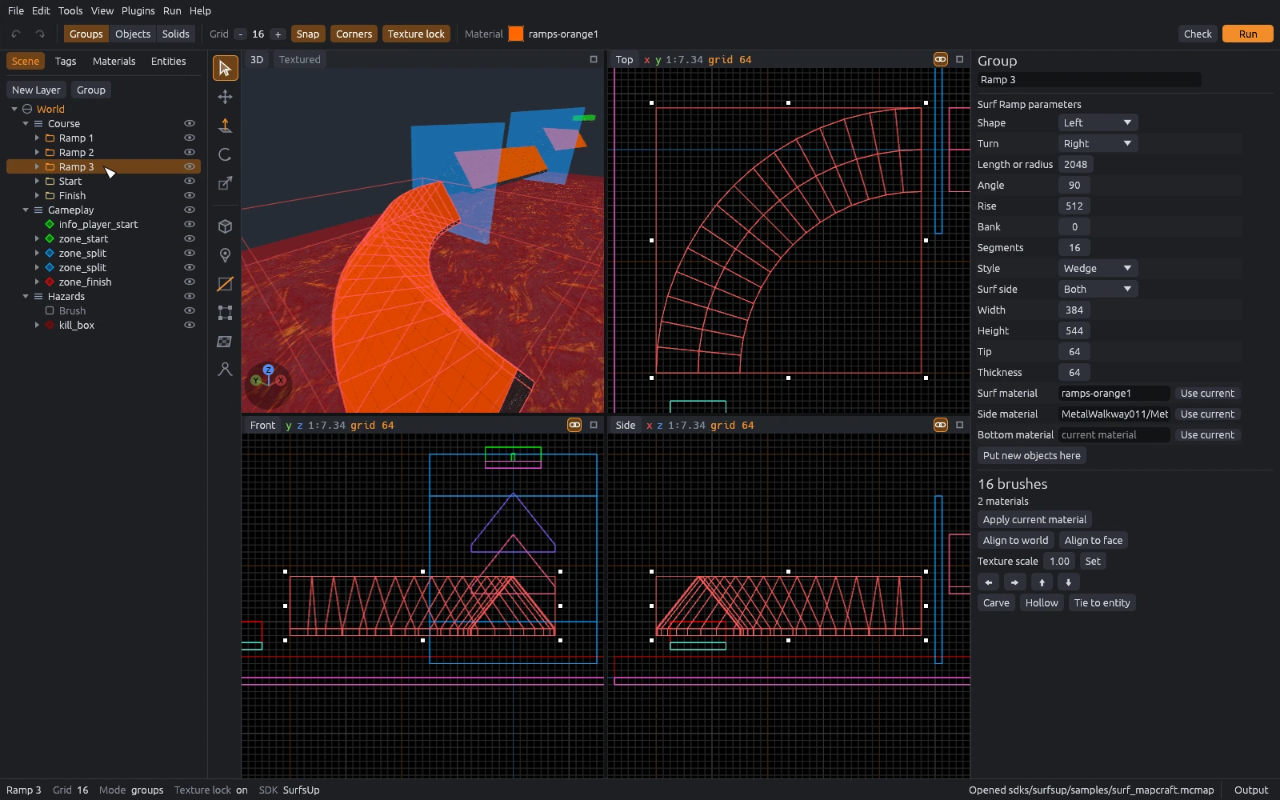Click the undo arrow icon
Image resolution: width=1280 pixels, height=800 pixels.
[16, 34]
